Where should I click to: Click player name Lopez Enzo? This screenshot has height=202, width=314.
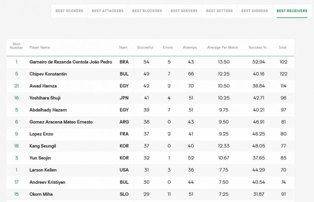41,134
